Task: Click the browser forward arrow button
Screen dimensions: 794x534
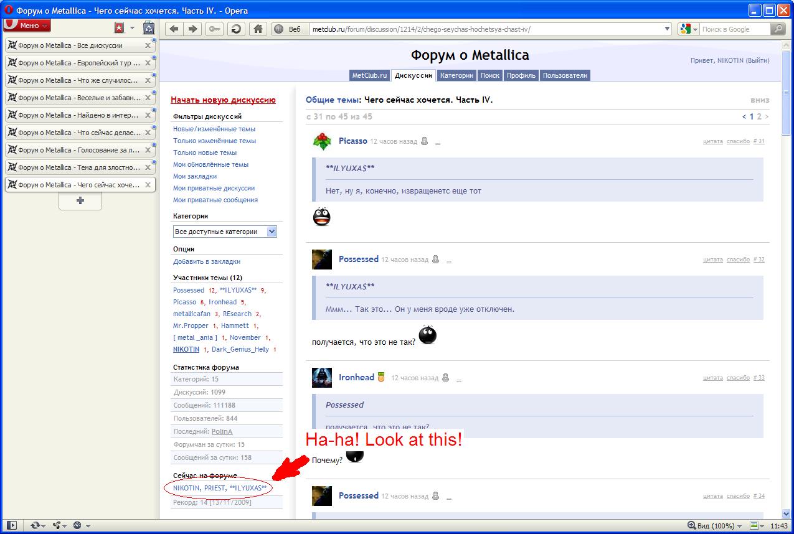Action: 193,29
